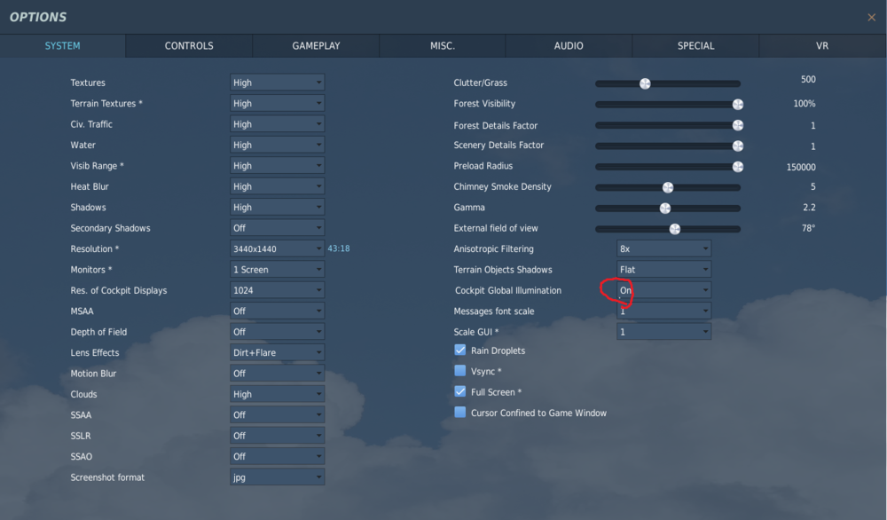Open the Anisotropic Filtering dropdown
The height and width of the screenshot is (520, 887).
pyautogui.click(x=663, y=248)
